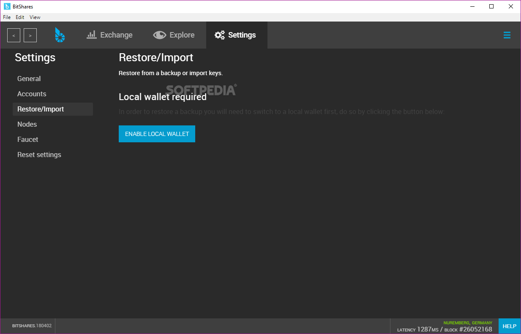The image size is (521, 334).
Task: Click the Help button
Action: click(x=510, y=326)
